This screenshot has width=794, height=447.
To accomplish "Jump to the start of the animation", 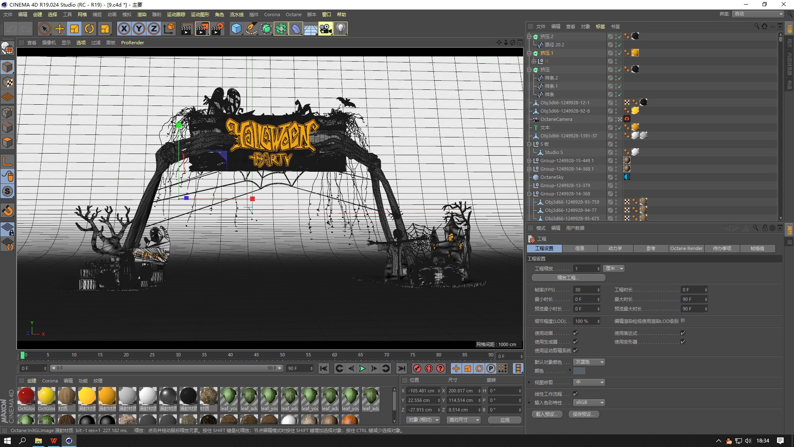I will point(324,368).
